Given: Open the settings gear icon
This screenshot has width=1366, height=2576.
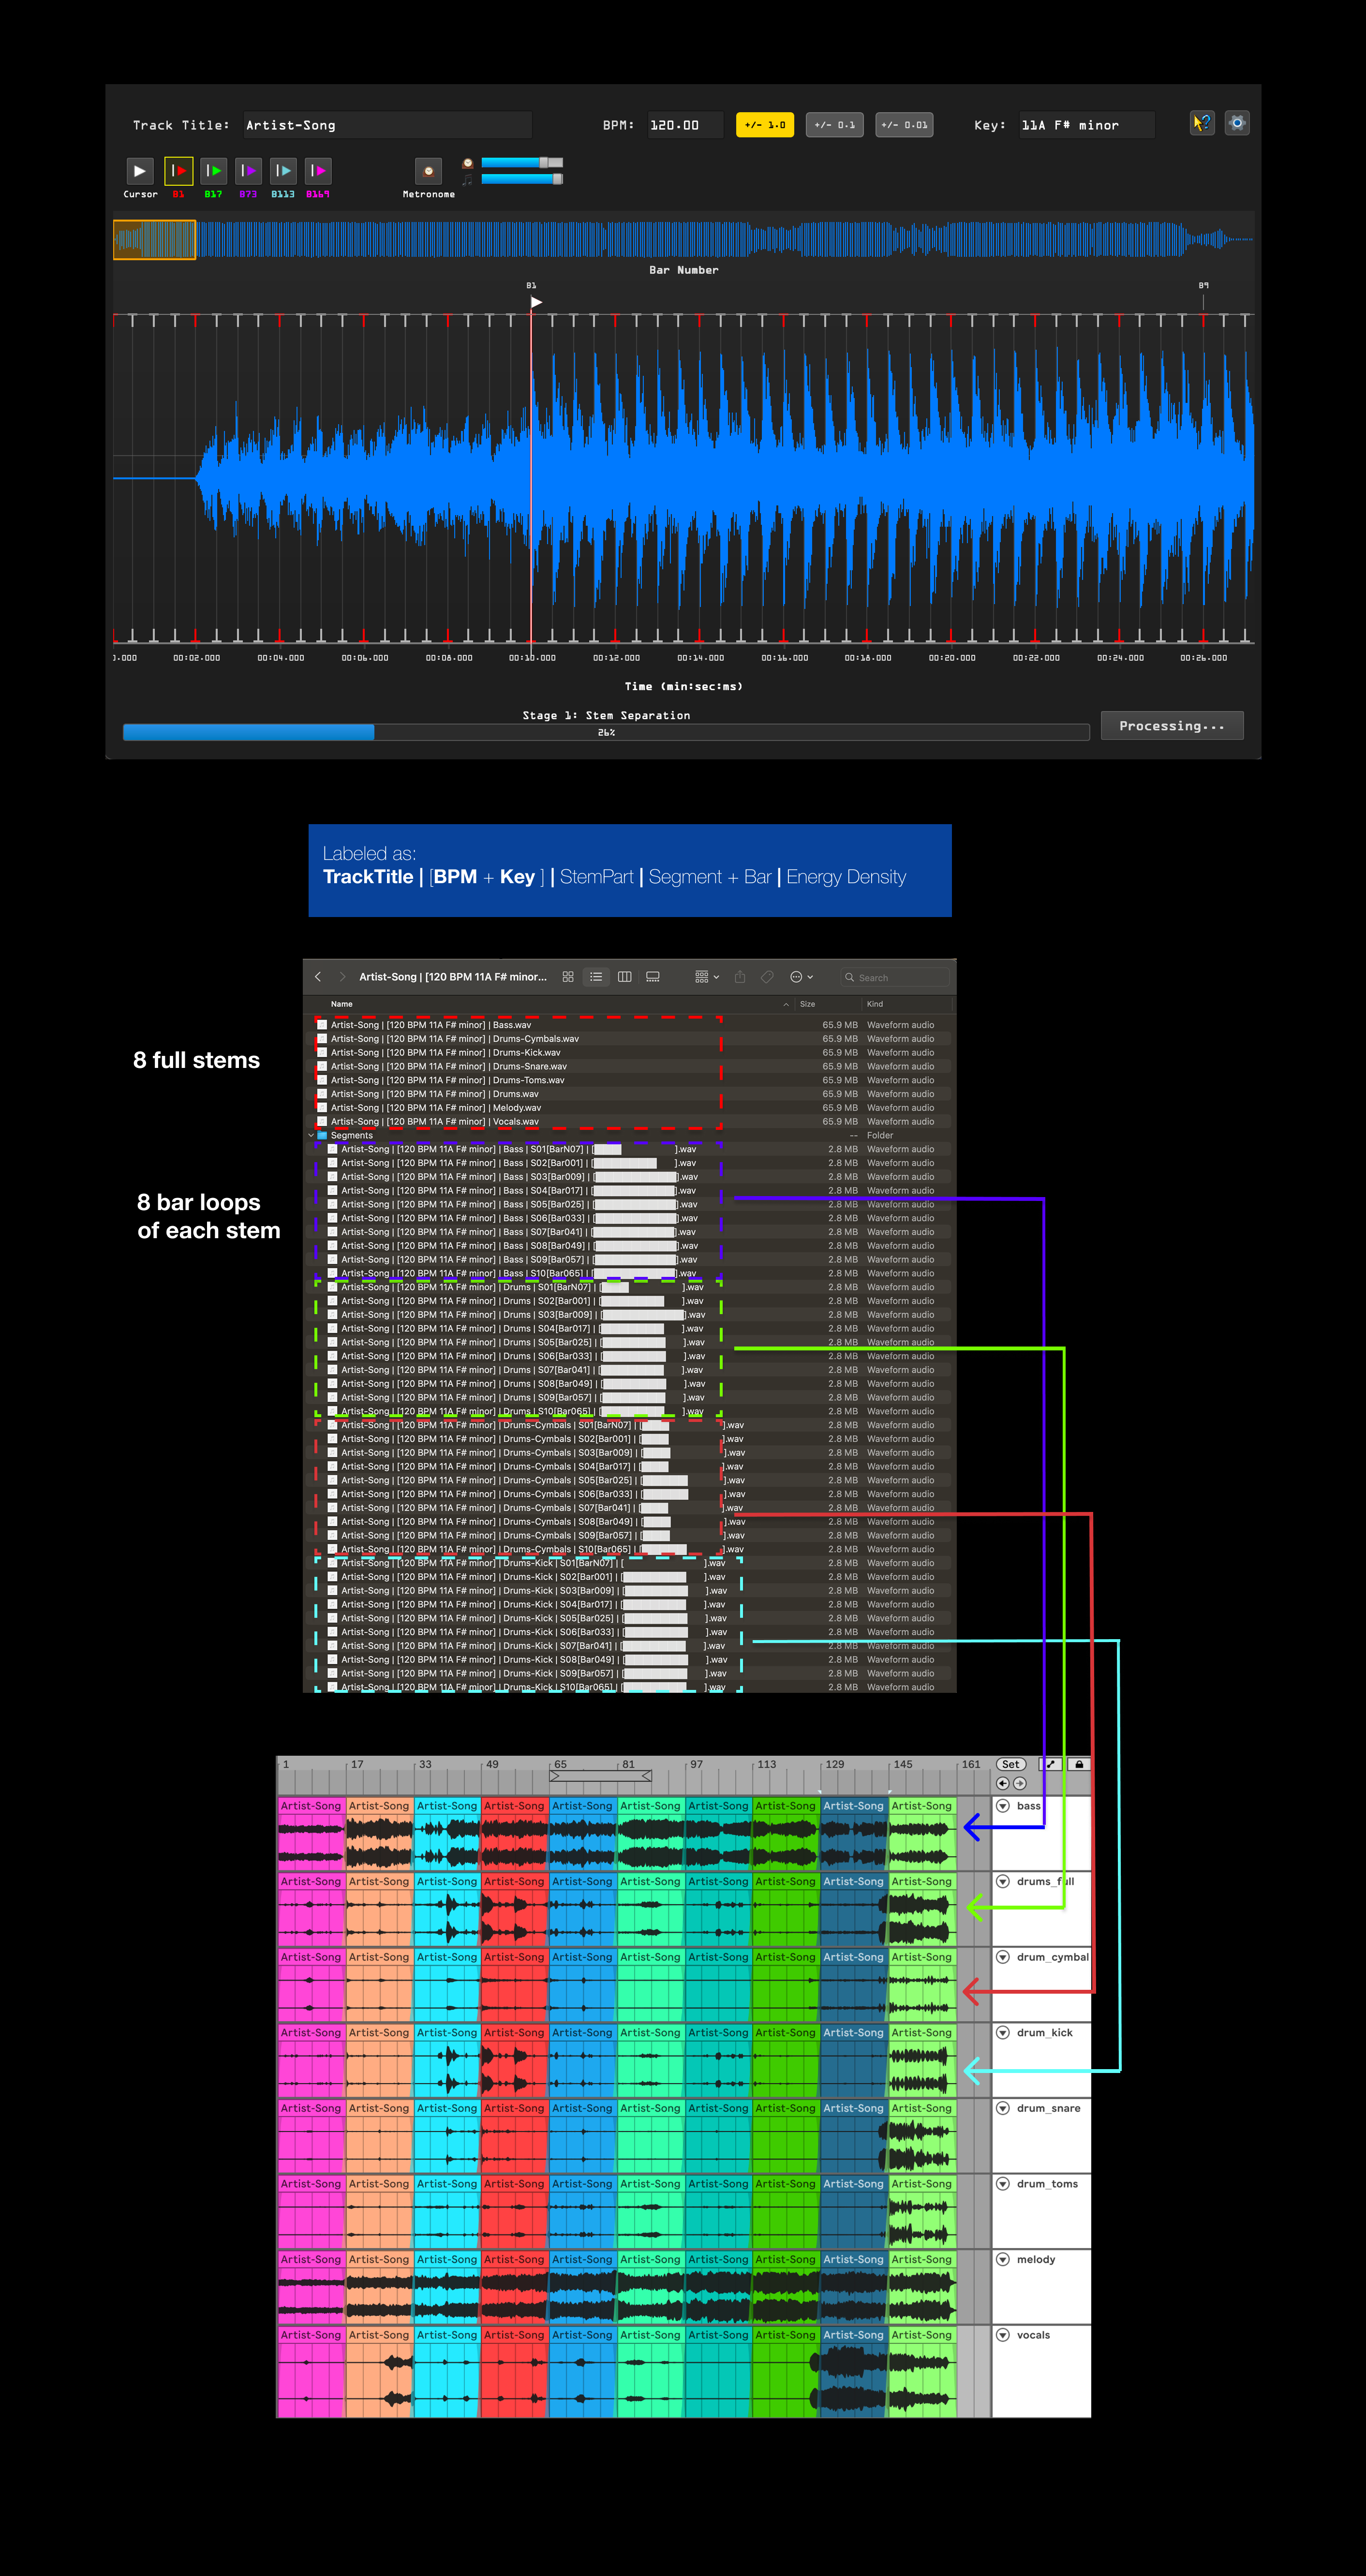Looking at the screenshot, I should tap(1237, 123).
